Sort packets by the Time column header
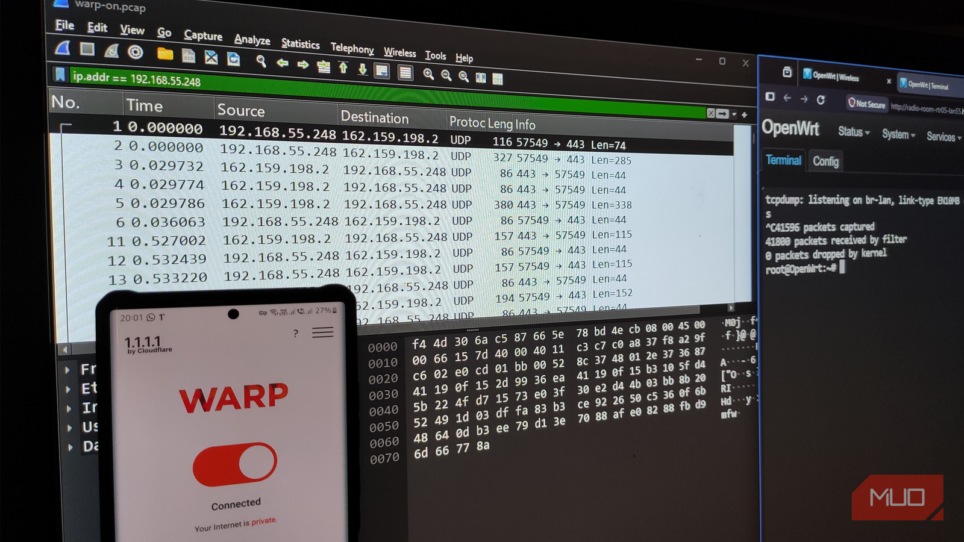Image resolution: width=964 pixels, height=542 pixels. coord(144,106)
